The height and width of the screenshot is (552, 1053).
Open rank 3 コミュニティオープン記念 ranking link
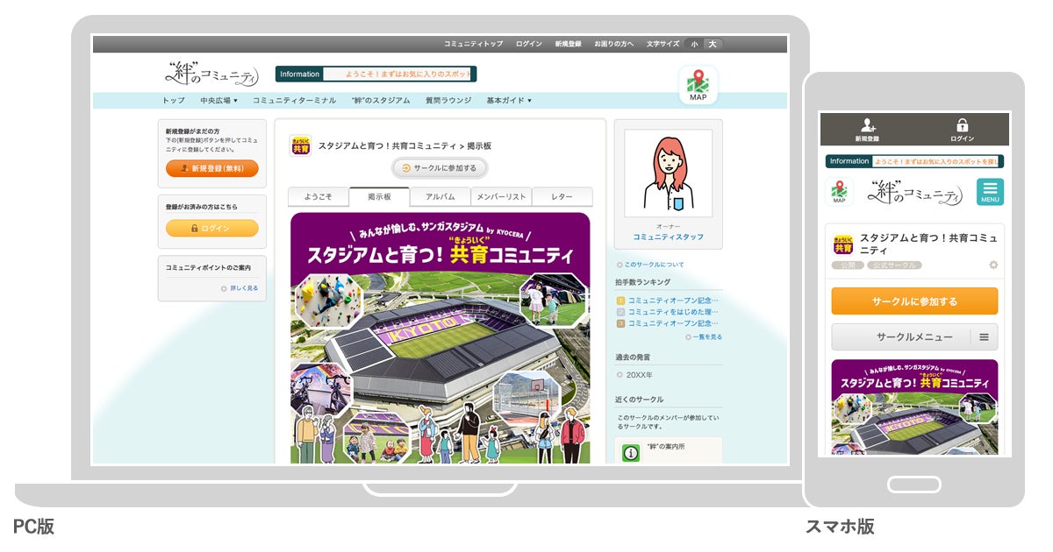click(673, 323)
